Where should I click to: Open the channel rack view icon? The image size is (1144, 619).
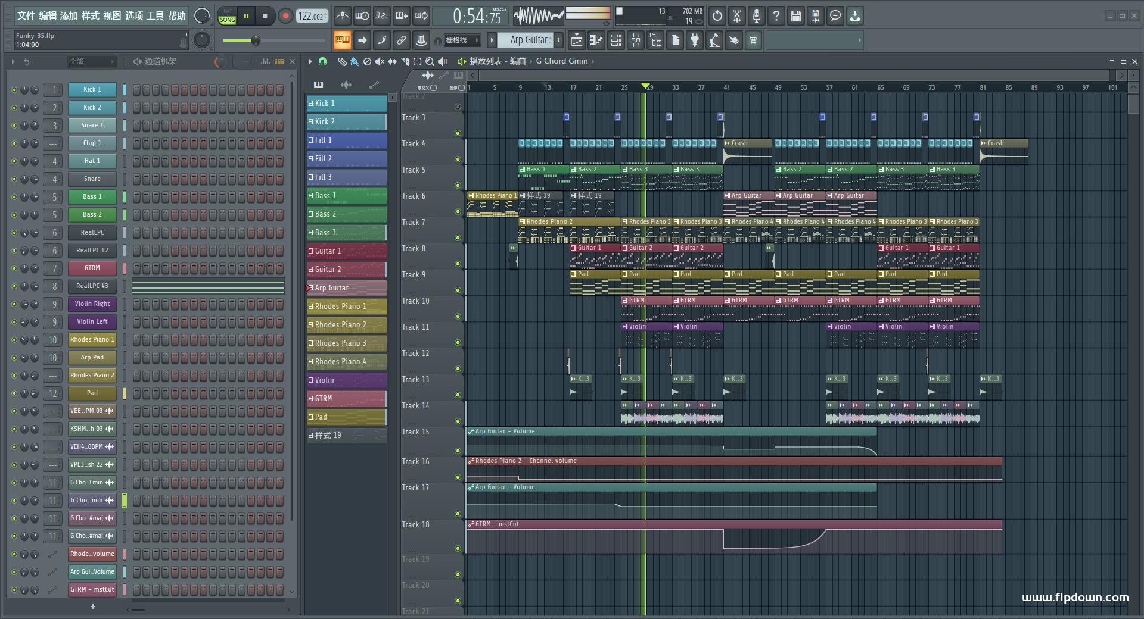pyautogui.click(x=616, y=40)
